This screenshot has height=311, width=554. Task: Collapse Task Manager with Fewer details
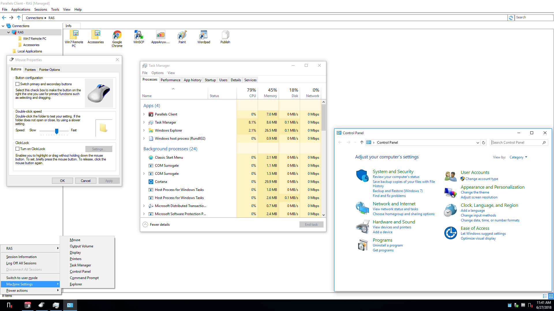156,225
